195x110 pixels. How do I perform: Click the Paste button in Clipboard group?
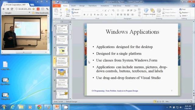click(x=56, y=12)
